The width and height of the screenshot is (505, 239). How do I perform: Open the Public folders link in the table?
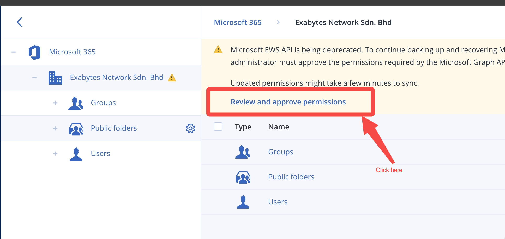point(291,177)
